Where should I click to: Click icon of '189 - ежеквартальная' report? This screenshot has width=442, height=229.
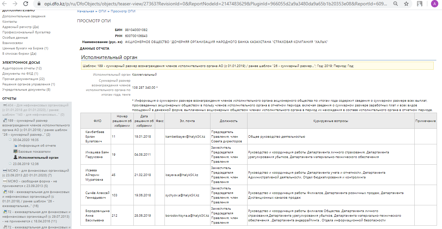click(4, 192)
